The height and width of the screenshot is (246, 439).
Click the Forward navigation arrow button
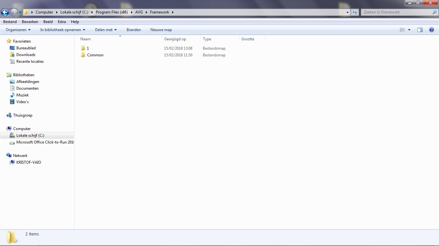point(14,12)
